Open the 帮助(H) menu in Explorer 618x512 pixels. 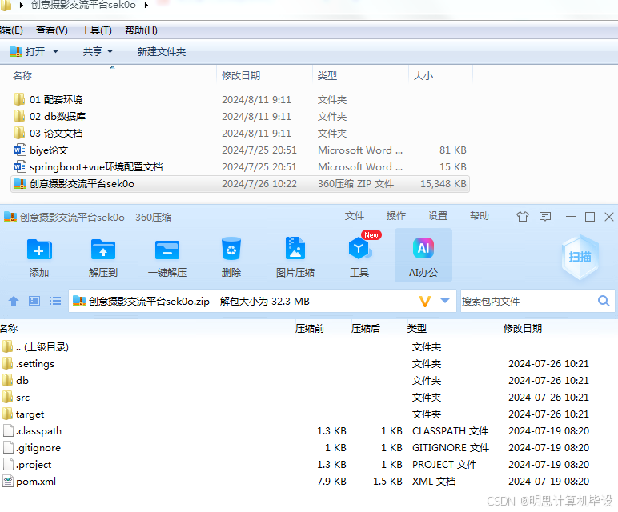[141, 30]
